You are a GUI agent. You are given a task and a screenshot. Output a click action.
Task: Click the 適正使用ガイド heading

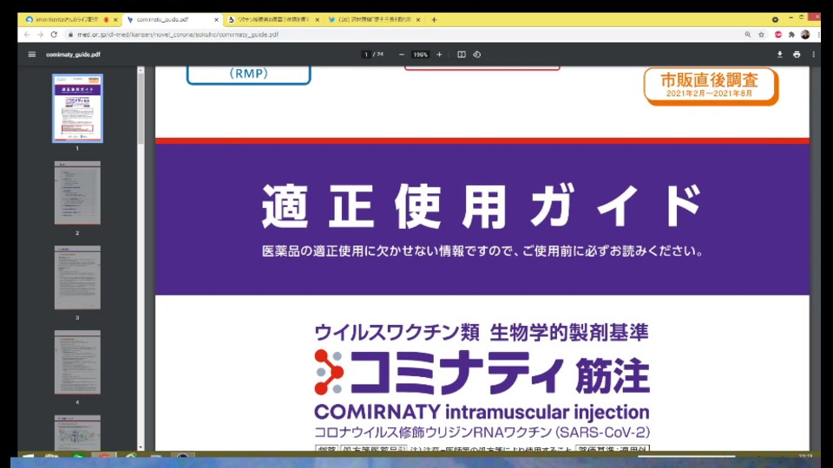click(482, 206)
